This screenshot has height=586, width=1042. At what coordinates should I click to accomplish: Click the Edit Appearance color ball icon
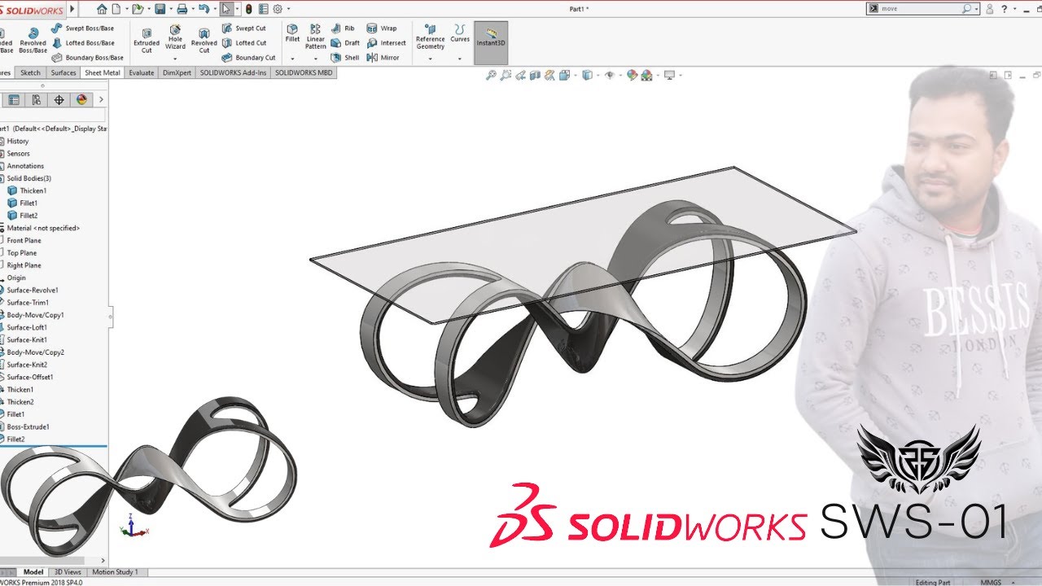click(x=632, y=75)
